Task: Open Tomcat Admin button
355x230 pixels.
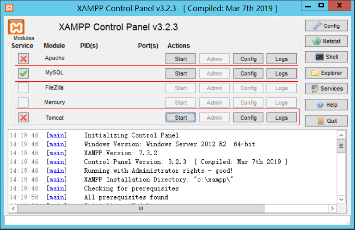Action: [x=214, y=118]
